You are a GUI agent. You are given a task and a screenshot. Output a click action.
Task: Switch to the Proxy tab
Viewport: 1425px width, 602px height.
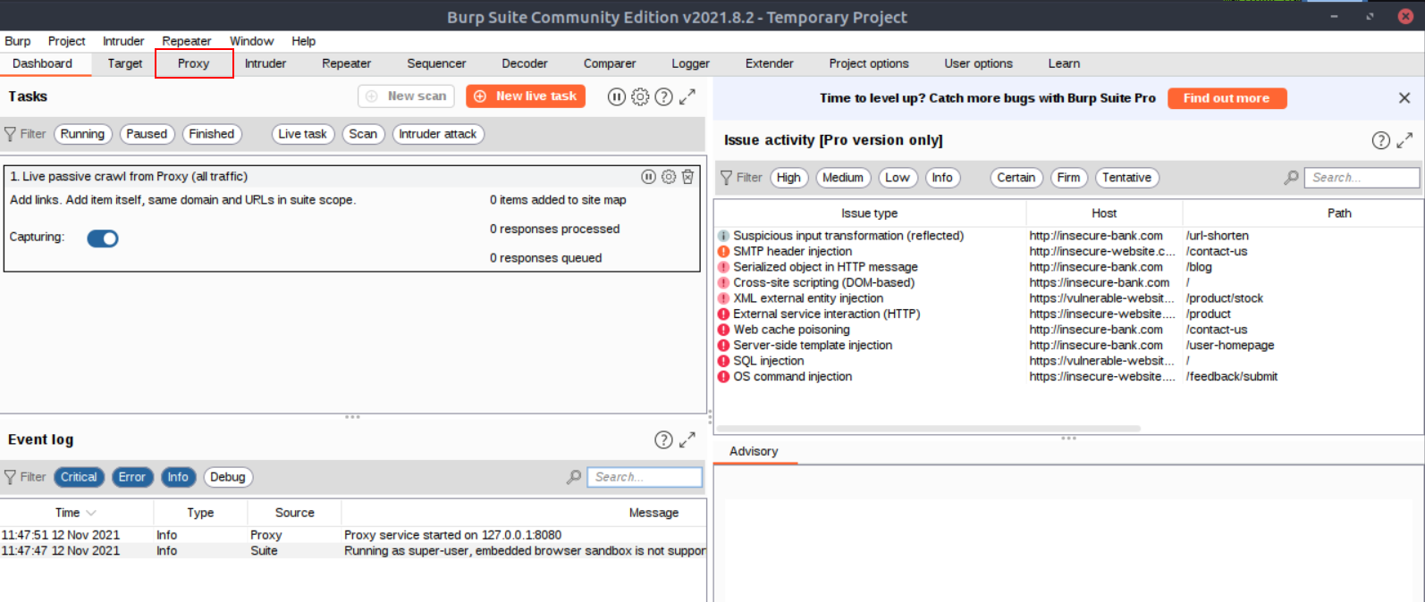(x=194, y=63)
